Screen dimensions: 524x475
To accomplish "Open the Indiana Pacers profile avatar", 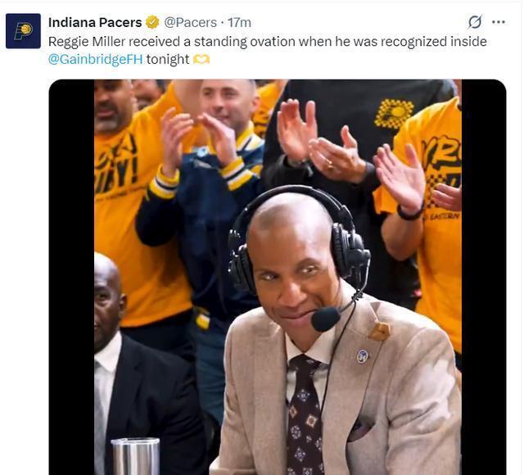I will pyautogui.click(x=23, y=31).
